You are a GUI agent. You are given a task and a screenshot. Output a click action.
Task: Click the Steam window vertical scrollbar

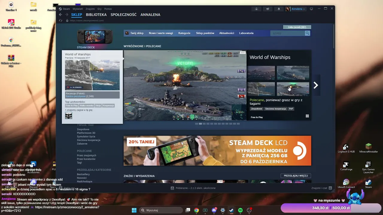coord(334,36)
